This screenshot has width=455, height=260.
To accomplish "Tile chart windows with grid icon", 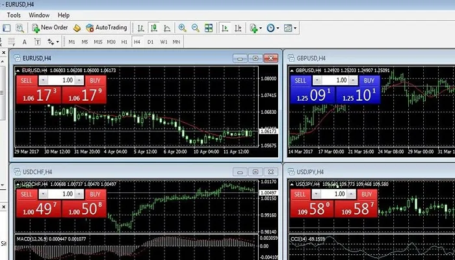I will point(209,28).
